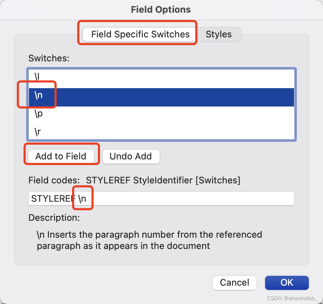Select the highlighted \n switch row
This screenshot has width=323, height=304.
click(x=161, y=97)
